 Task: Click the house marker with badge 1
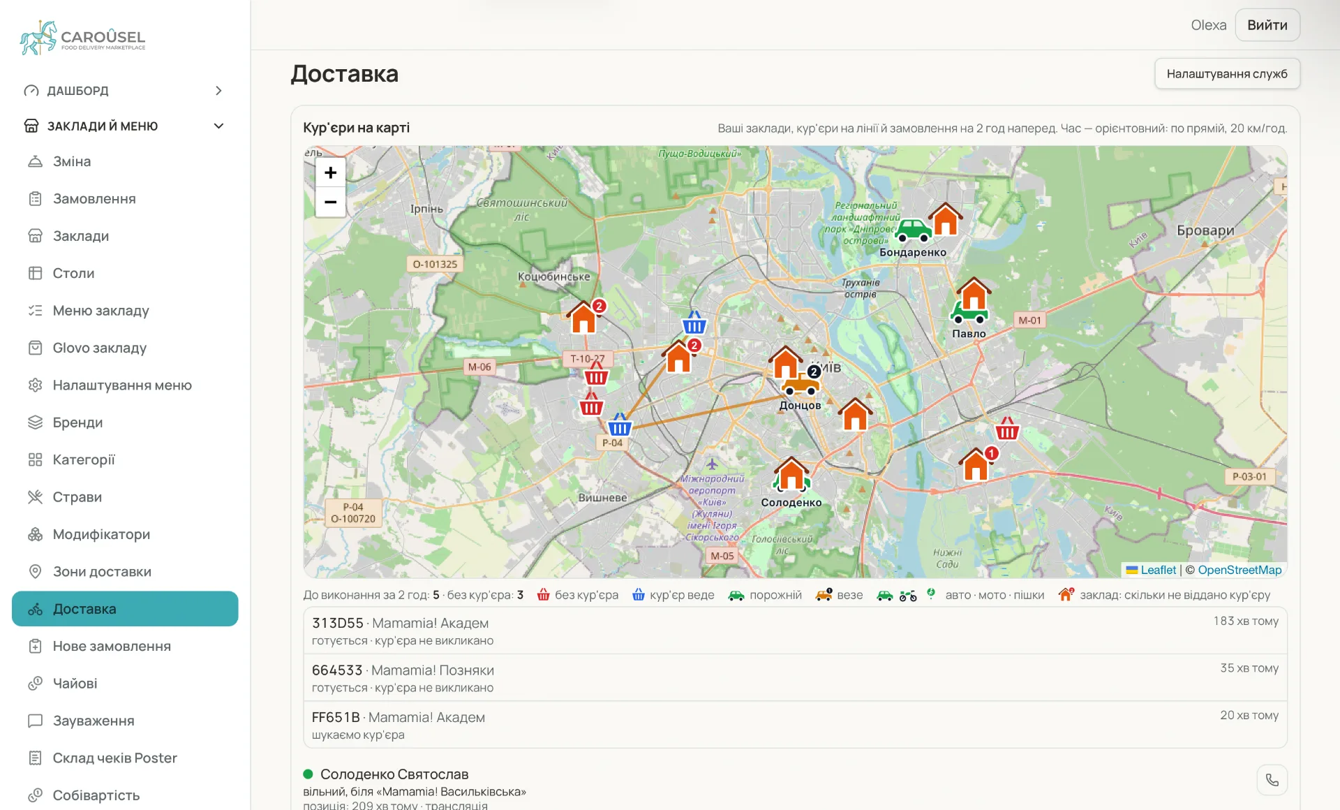click(976, 464)
